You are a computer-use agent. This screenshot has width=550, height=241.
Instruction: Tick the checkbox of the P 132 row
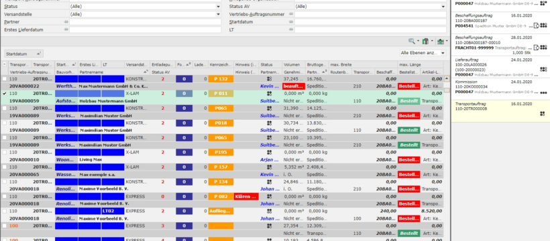click(4, 79)
